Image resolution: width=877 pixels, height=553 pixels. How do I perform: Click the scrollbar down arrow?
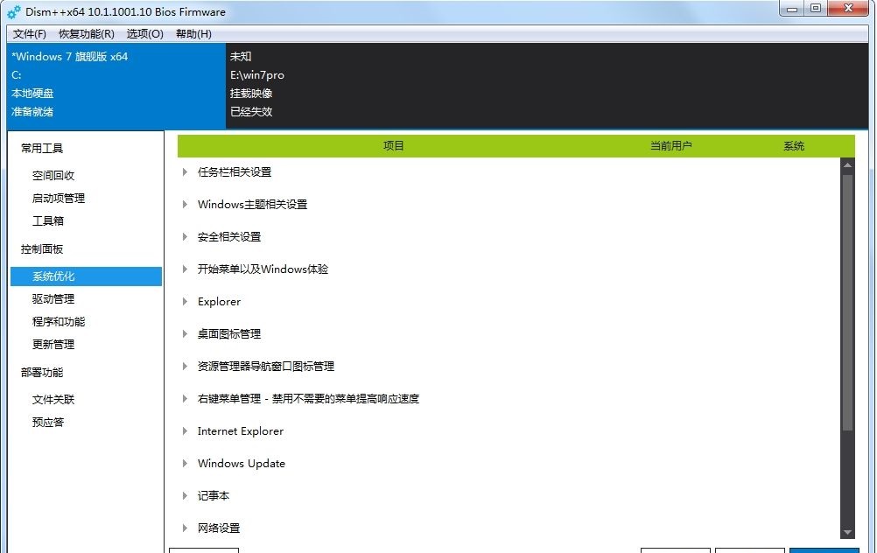pos(848,532)
